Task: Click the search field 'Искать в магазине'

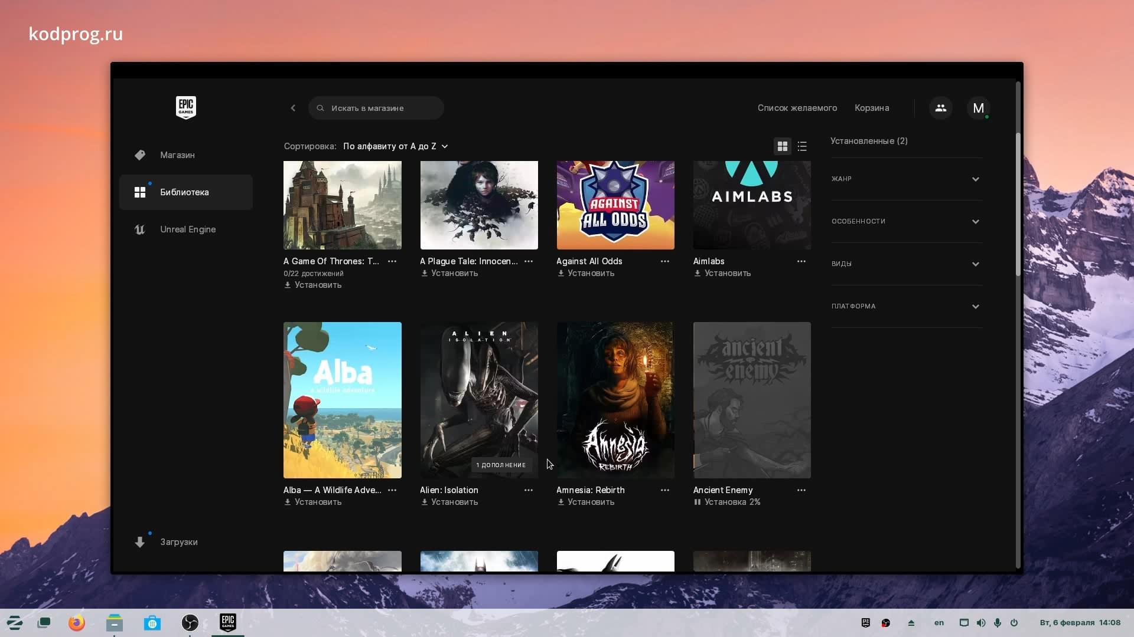Action: point(376,108)
